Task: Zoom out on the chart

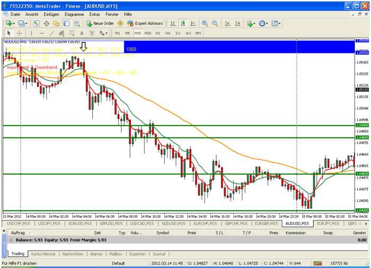Action: pos(215,23)
